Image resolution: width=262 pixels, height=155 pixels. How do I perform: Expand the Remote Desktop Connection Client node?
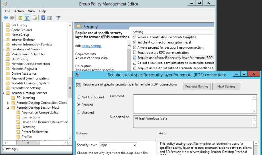click(x=8, y=103)
